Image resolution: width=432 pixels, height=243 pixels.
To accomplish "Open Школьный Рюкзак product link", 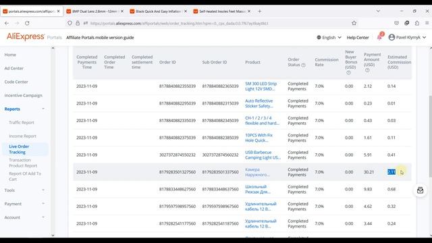I will pyautogui.click(x=258, y=189).
